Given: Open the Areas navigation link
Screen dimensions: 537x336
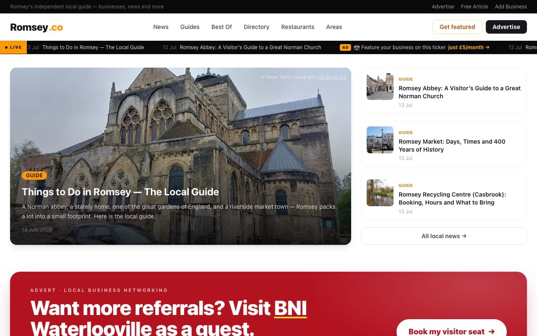Looking at the screenshot, I should (334, 27).
